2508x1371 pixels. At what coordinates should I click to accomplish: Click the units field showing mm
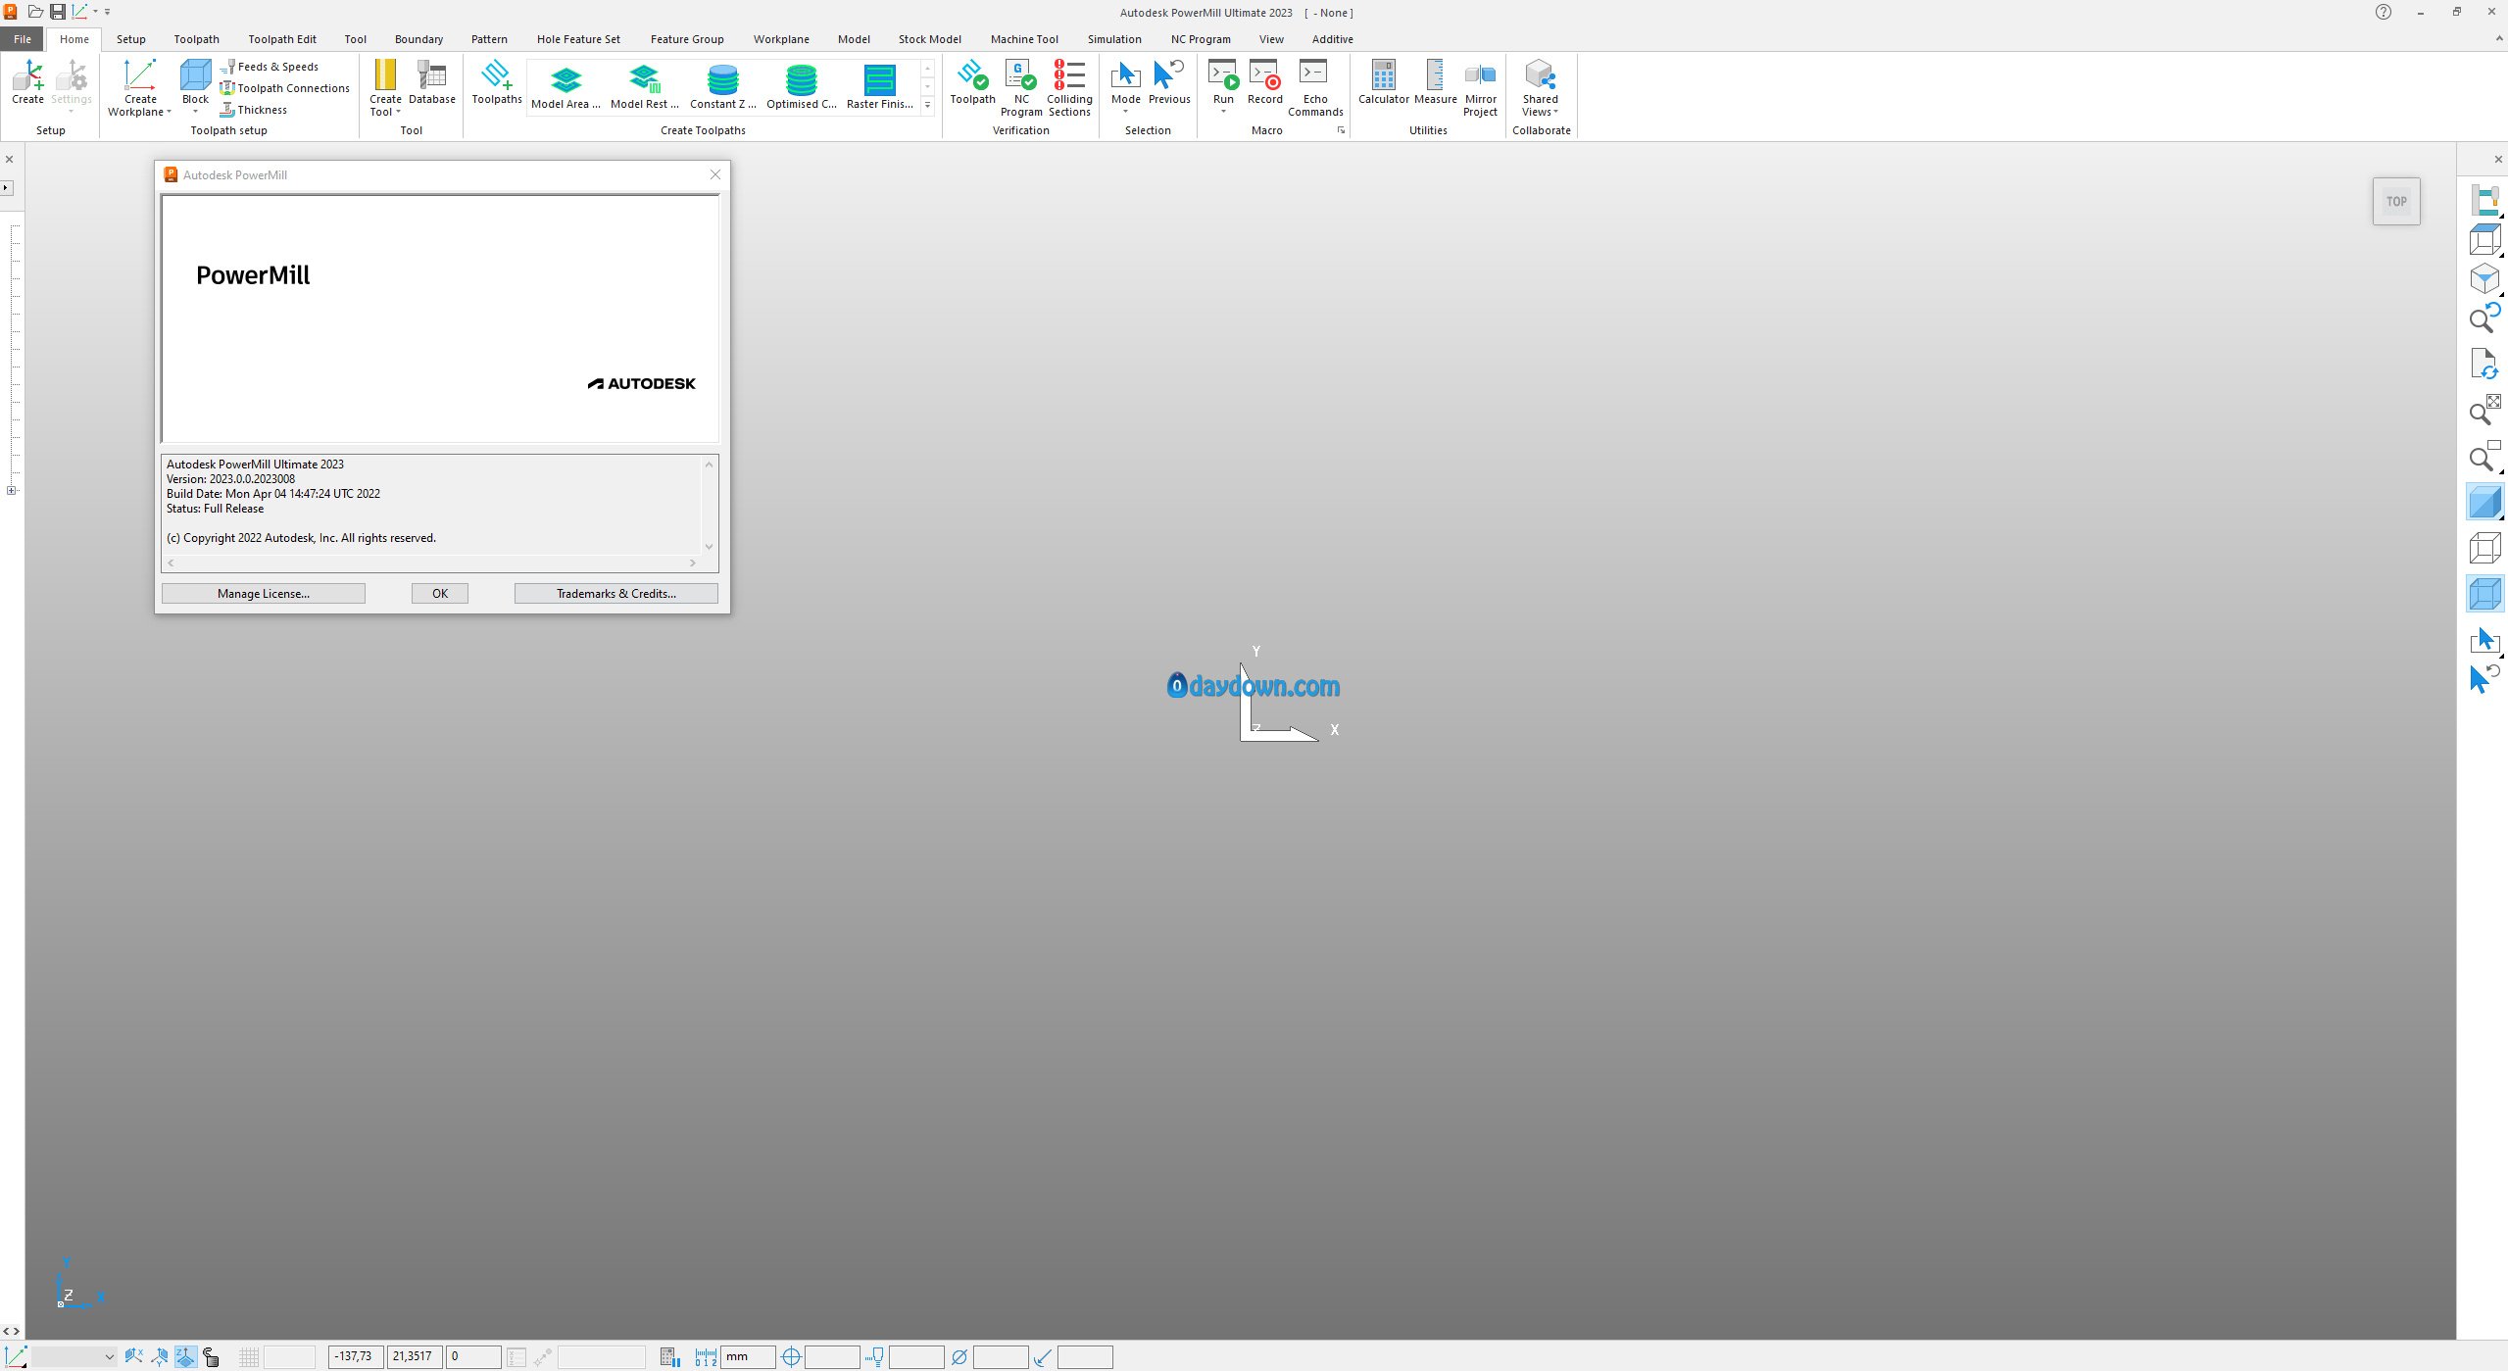pyautogui.click(x=749, y=1356)
